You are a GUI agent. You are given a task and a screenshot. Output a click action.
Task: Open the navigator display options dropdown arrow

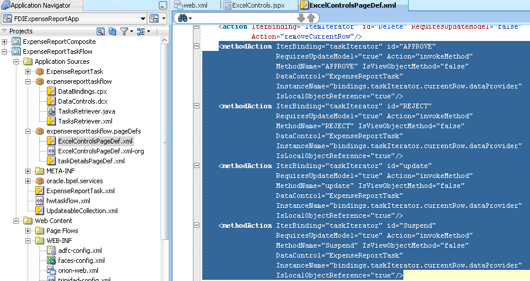point(148,32)
